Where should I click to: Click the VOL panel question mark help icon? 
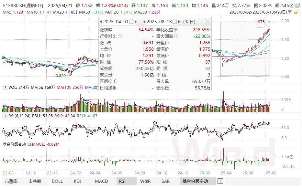coord(4,87)
